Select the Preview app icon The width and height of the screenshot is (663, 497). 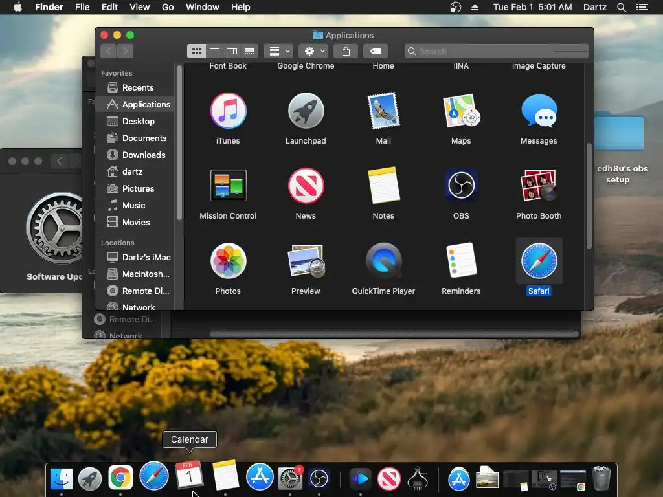point(306,261)
